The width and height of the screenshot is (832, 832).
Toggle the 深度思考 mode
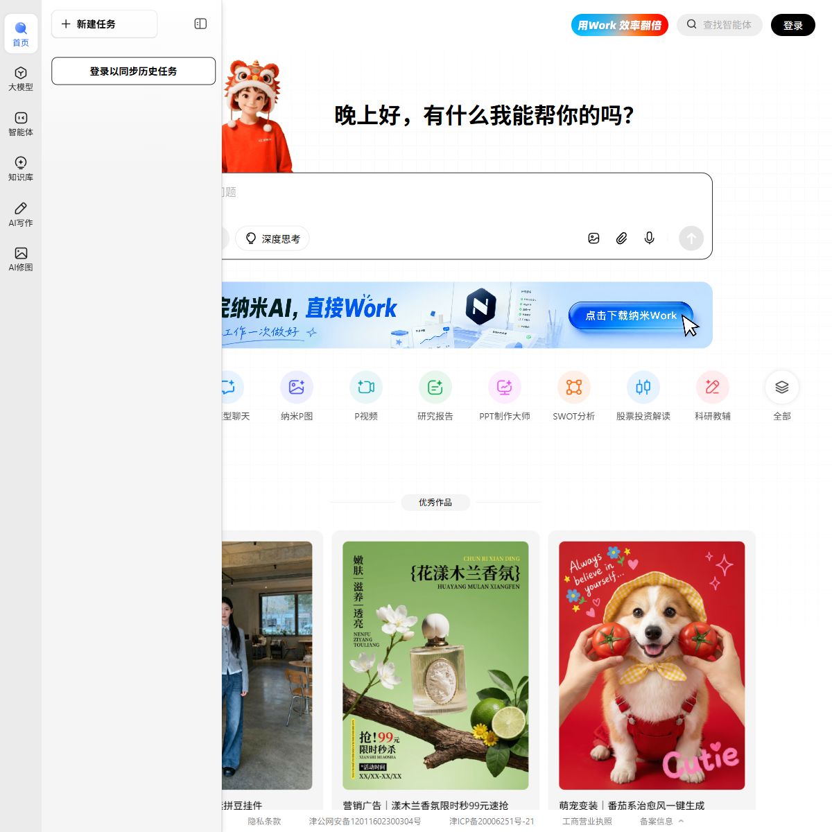[272, 239]
